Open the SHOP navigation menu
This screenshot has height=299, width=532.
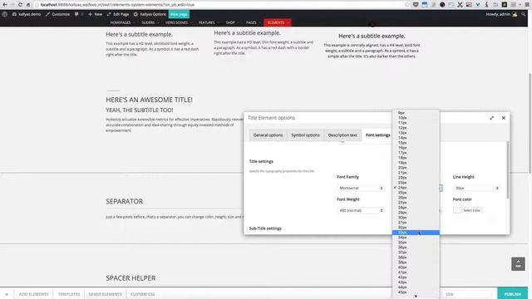[232, 22]
